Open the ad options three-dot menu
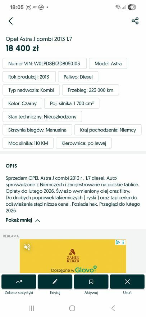The height and width of the screenshot is (317, 146). point(123,242)
